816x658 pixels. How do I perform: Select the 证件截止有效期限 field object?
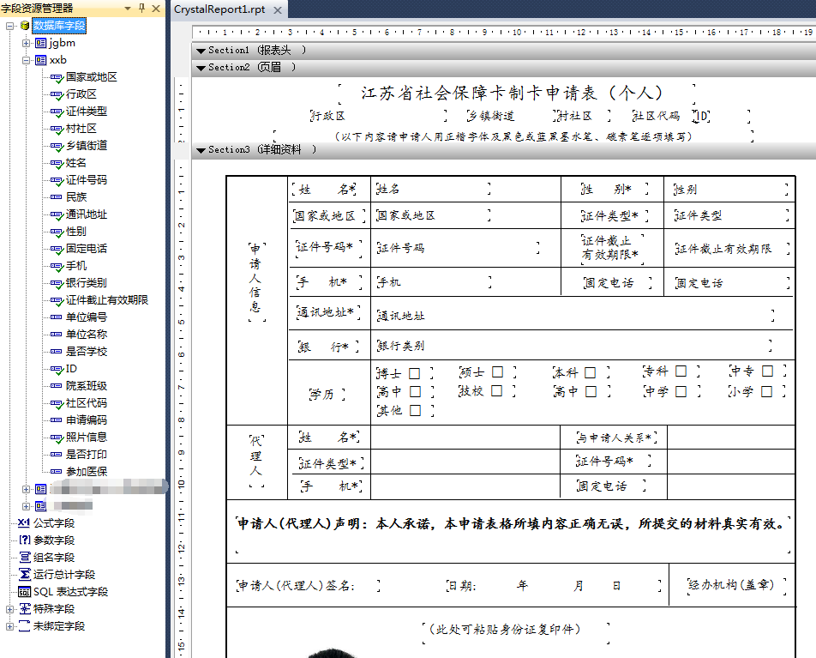click(732, 249)
